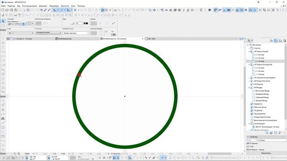Select the Circle/Arc tool in the toolbox
The height and width of the screenshot is (161, 287).
[x=3, y=127]
